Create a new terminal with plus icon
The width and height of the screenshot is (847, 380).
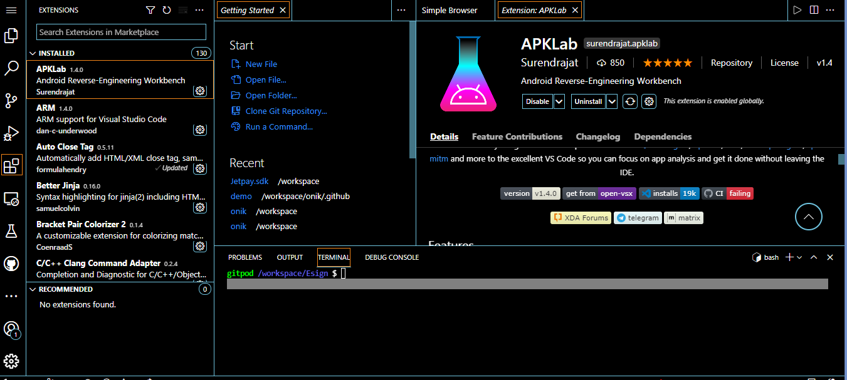coord(790,257)
